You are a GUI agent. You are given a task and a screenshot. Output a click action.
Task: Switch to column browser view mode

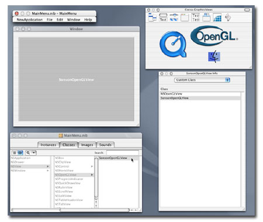[x=20, y=152]
